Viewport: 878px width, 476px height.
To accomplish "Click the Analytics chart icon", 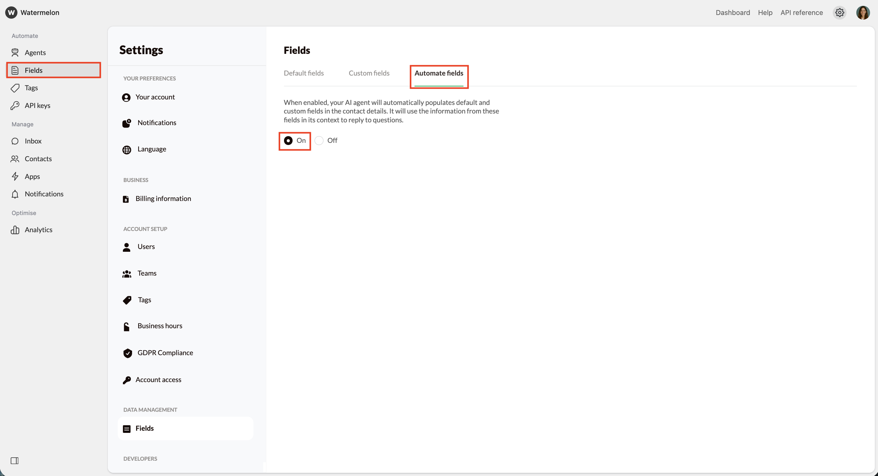I will coord(15,229).
